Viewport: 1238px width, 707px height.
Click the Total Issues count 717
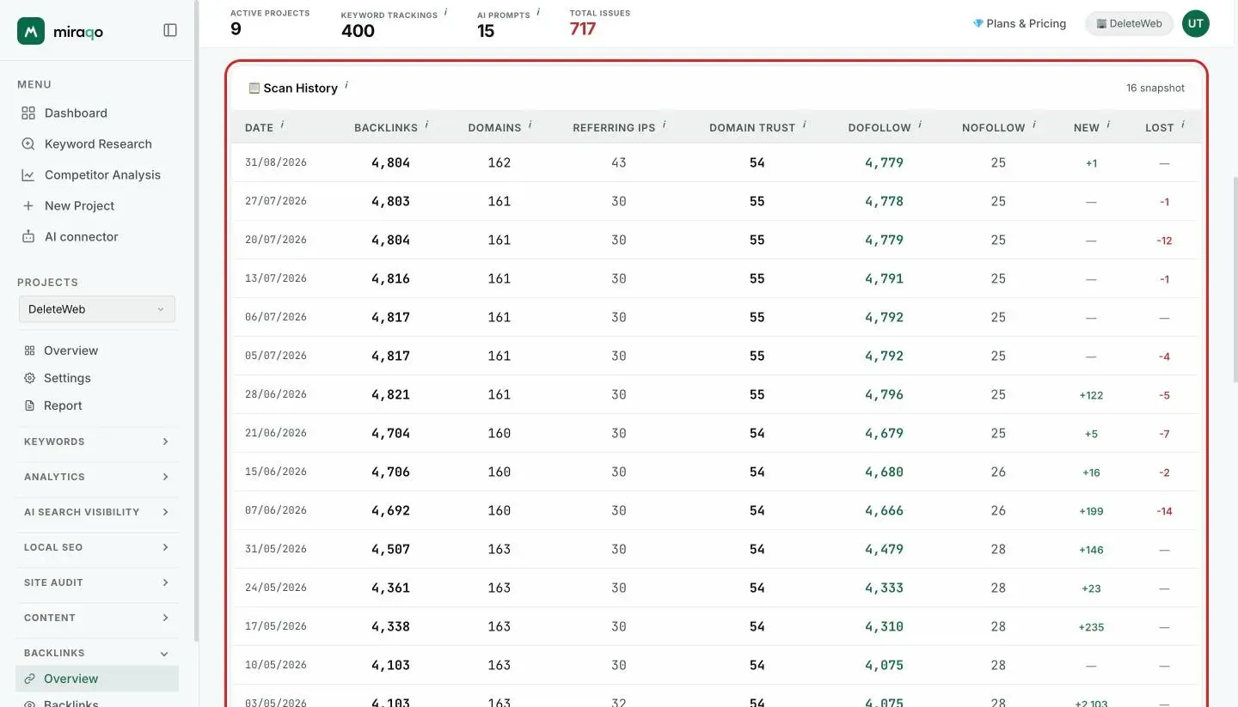click(x=583, y=29)
